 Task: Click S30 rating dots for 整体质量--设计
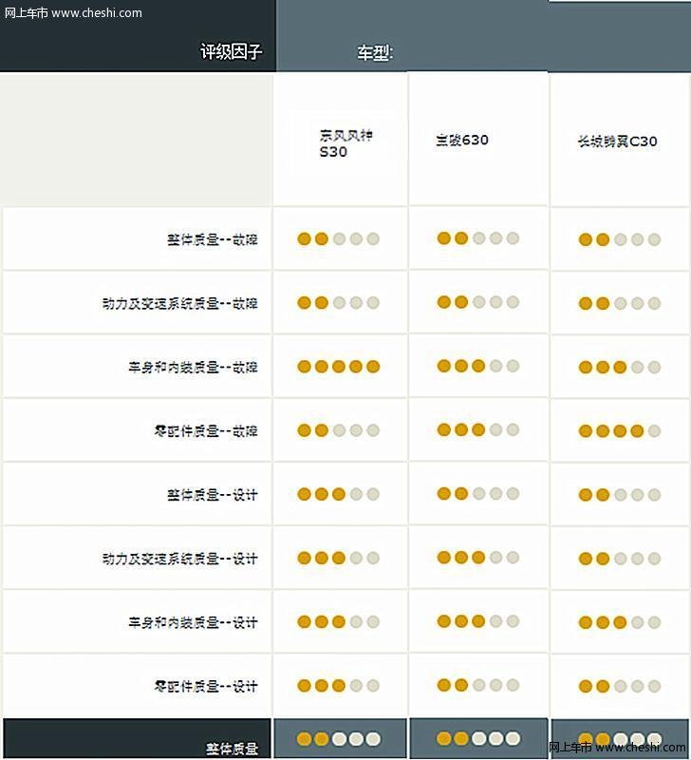pos(339,494)
